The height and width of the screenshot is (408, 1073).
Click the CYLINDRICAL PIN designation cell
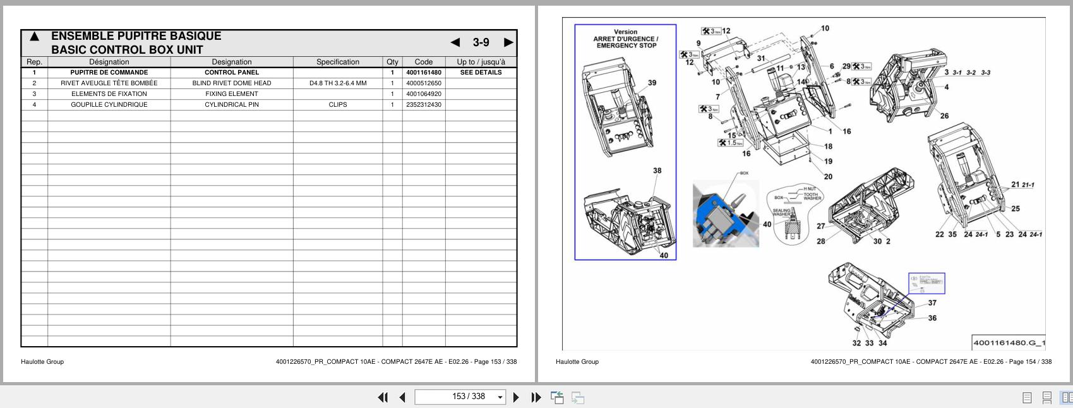pyautogui.click(x=232, y=105)
